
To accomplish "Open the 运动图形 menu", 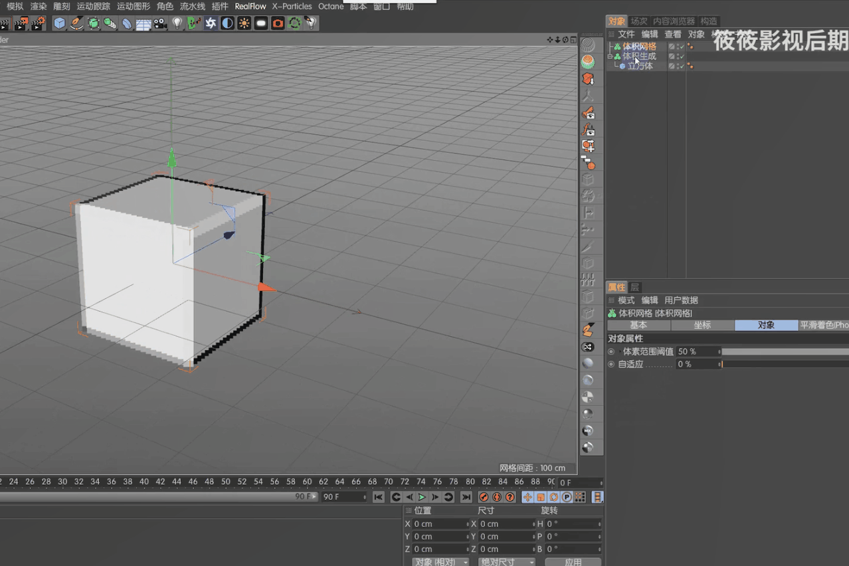I will click(x=133, y=6).
